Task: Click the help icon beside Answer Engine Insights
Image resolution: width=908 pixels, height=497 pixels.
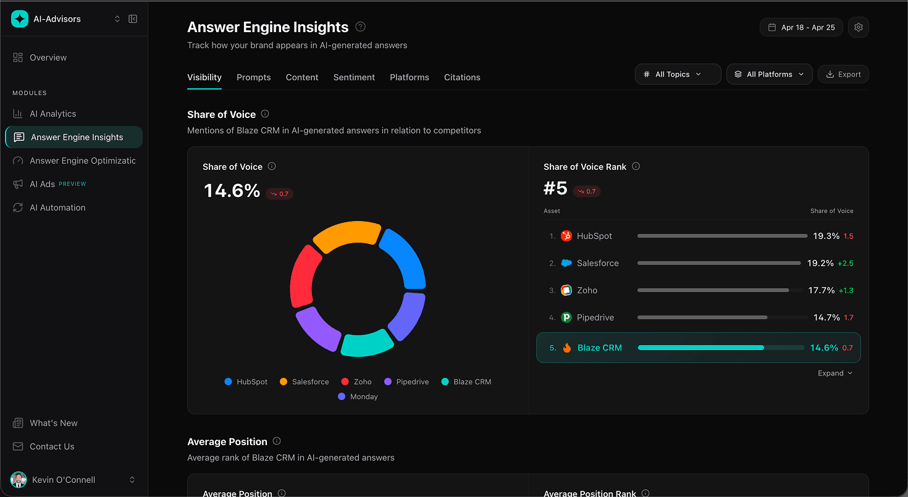Action: click(361, 27)
